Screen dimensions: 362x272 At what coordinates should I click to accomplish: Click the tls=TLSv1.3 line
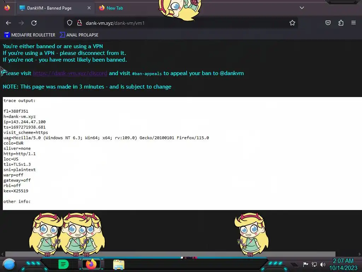[x=17, y=164]
